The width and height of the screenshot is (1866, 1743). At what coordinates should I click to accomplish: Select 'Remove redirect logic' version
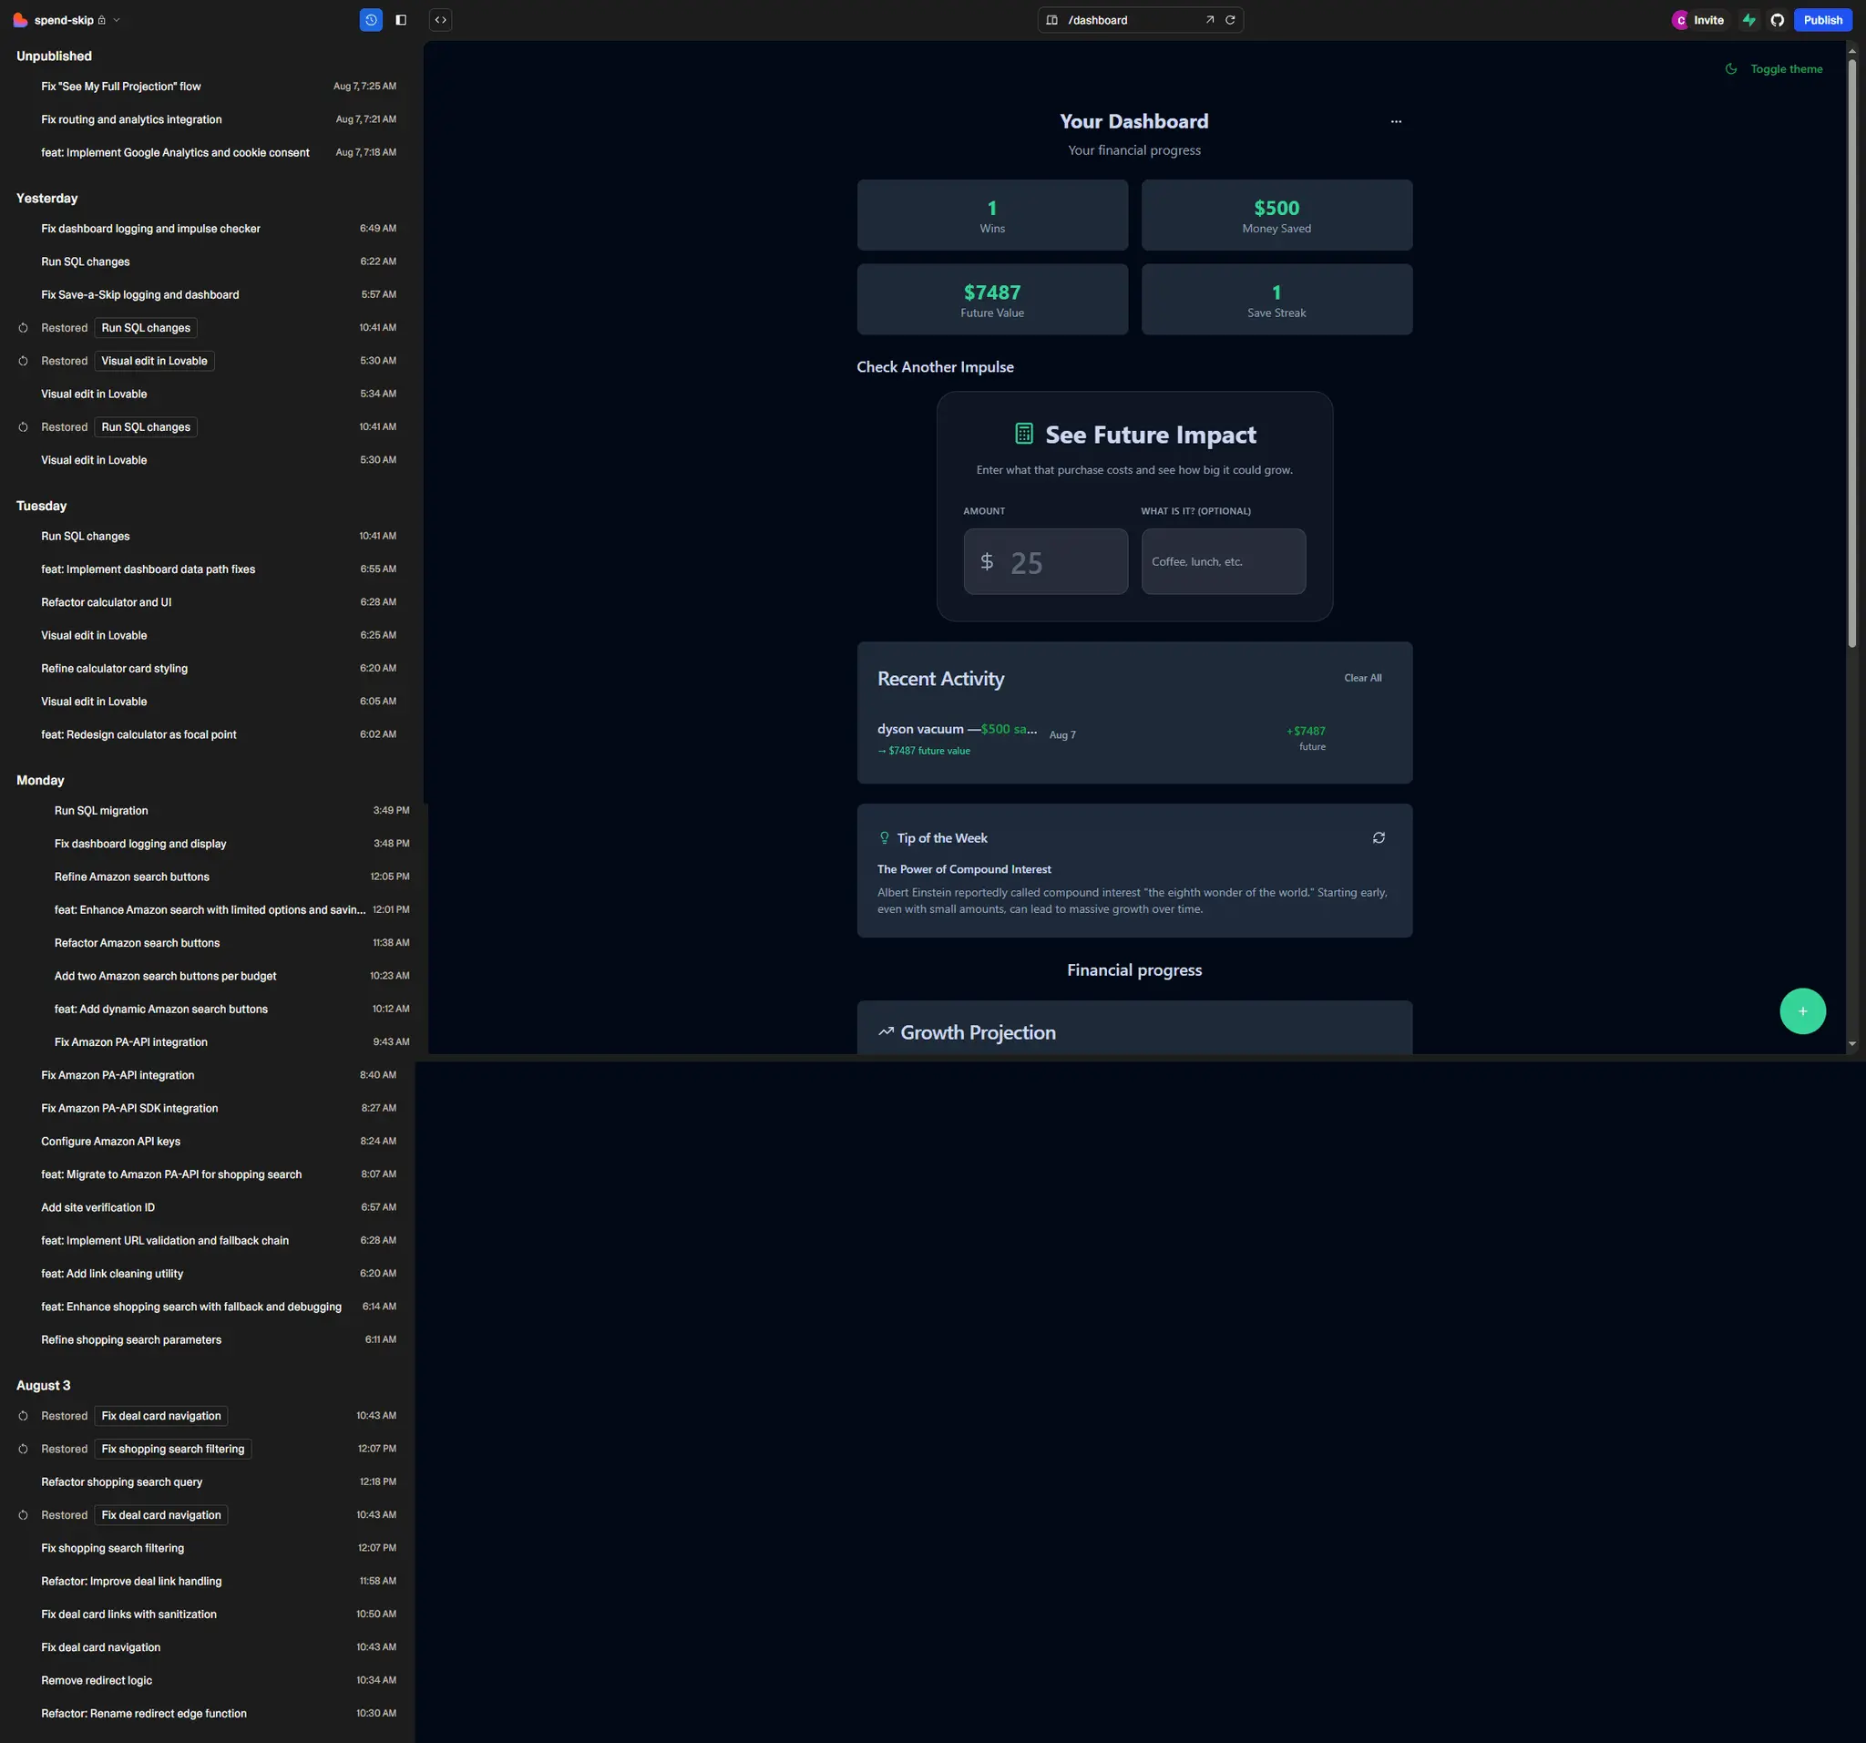[x=208, y=1680]
